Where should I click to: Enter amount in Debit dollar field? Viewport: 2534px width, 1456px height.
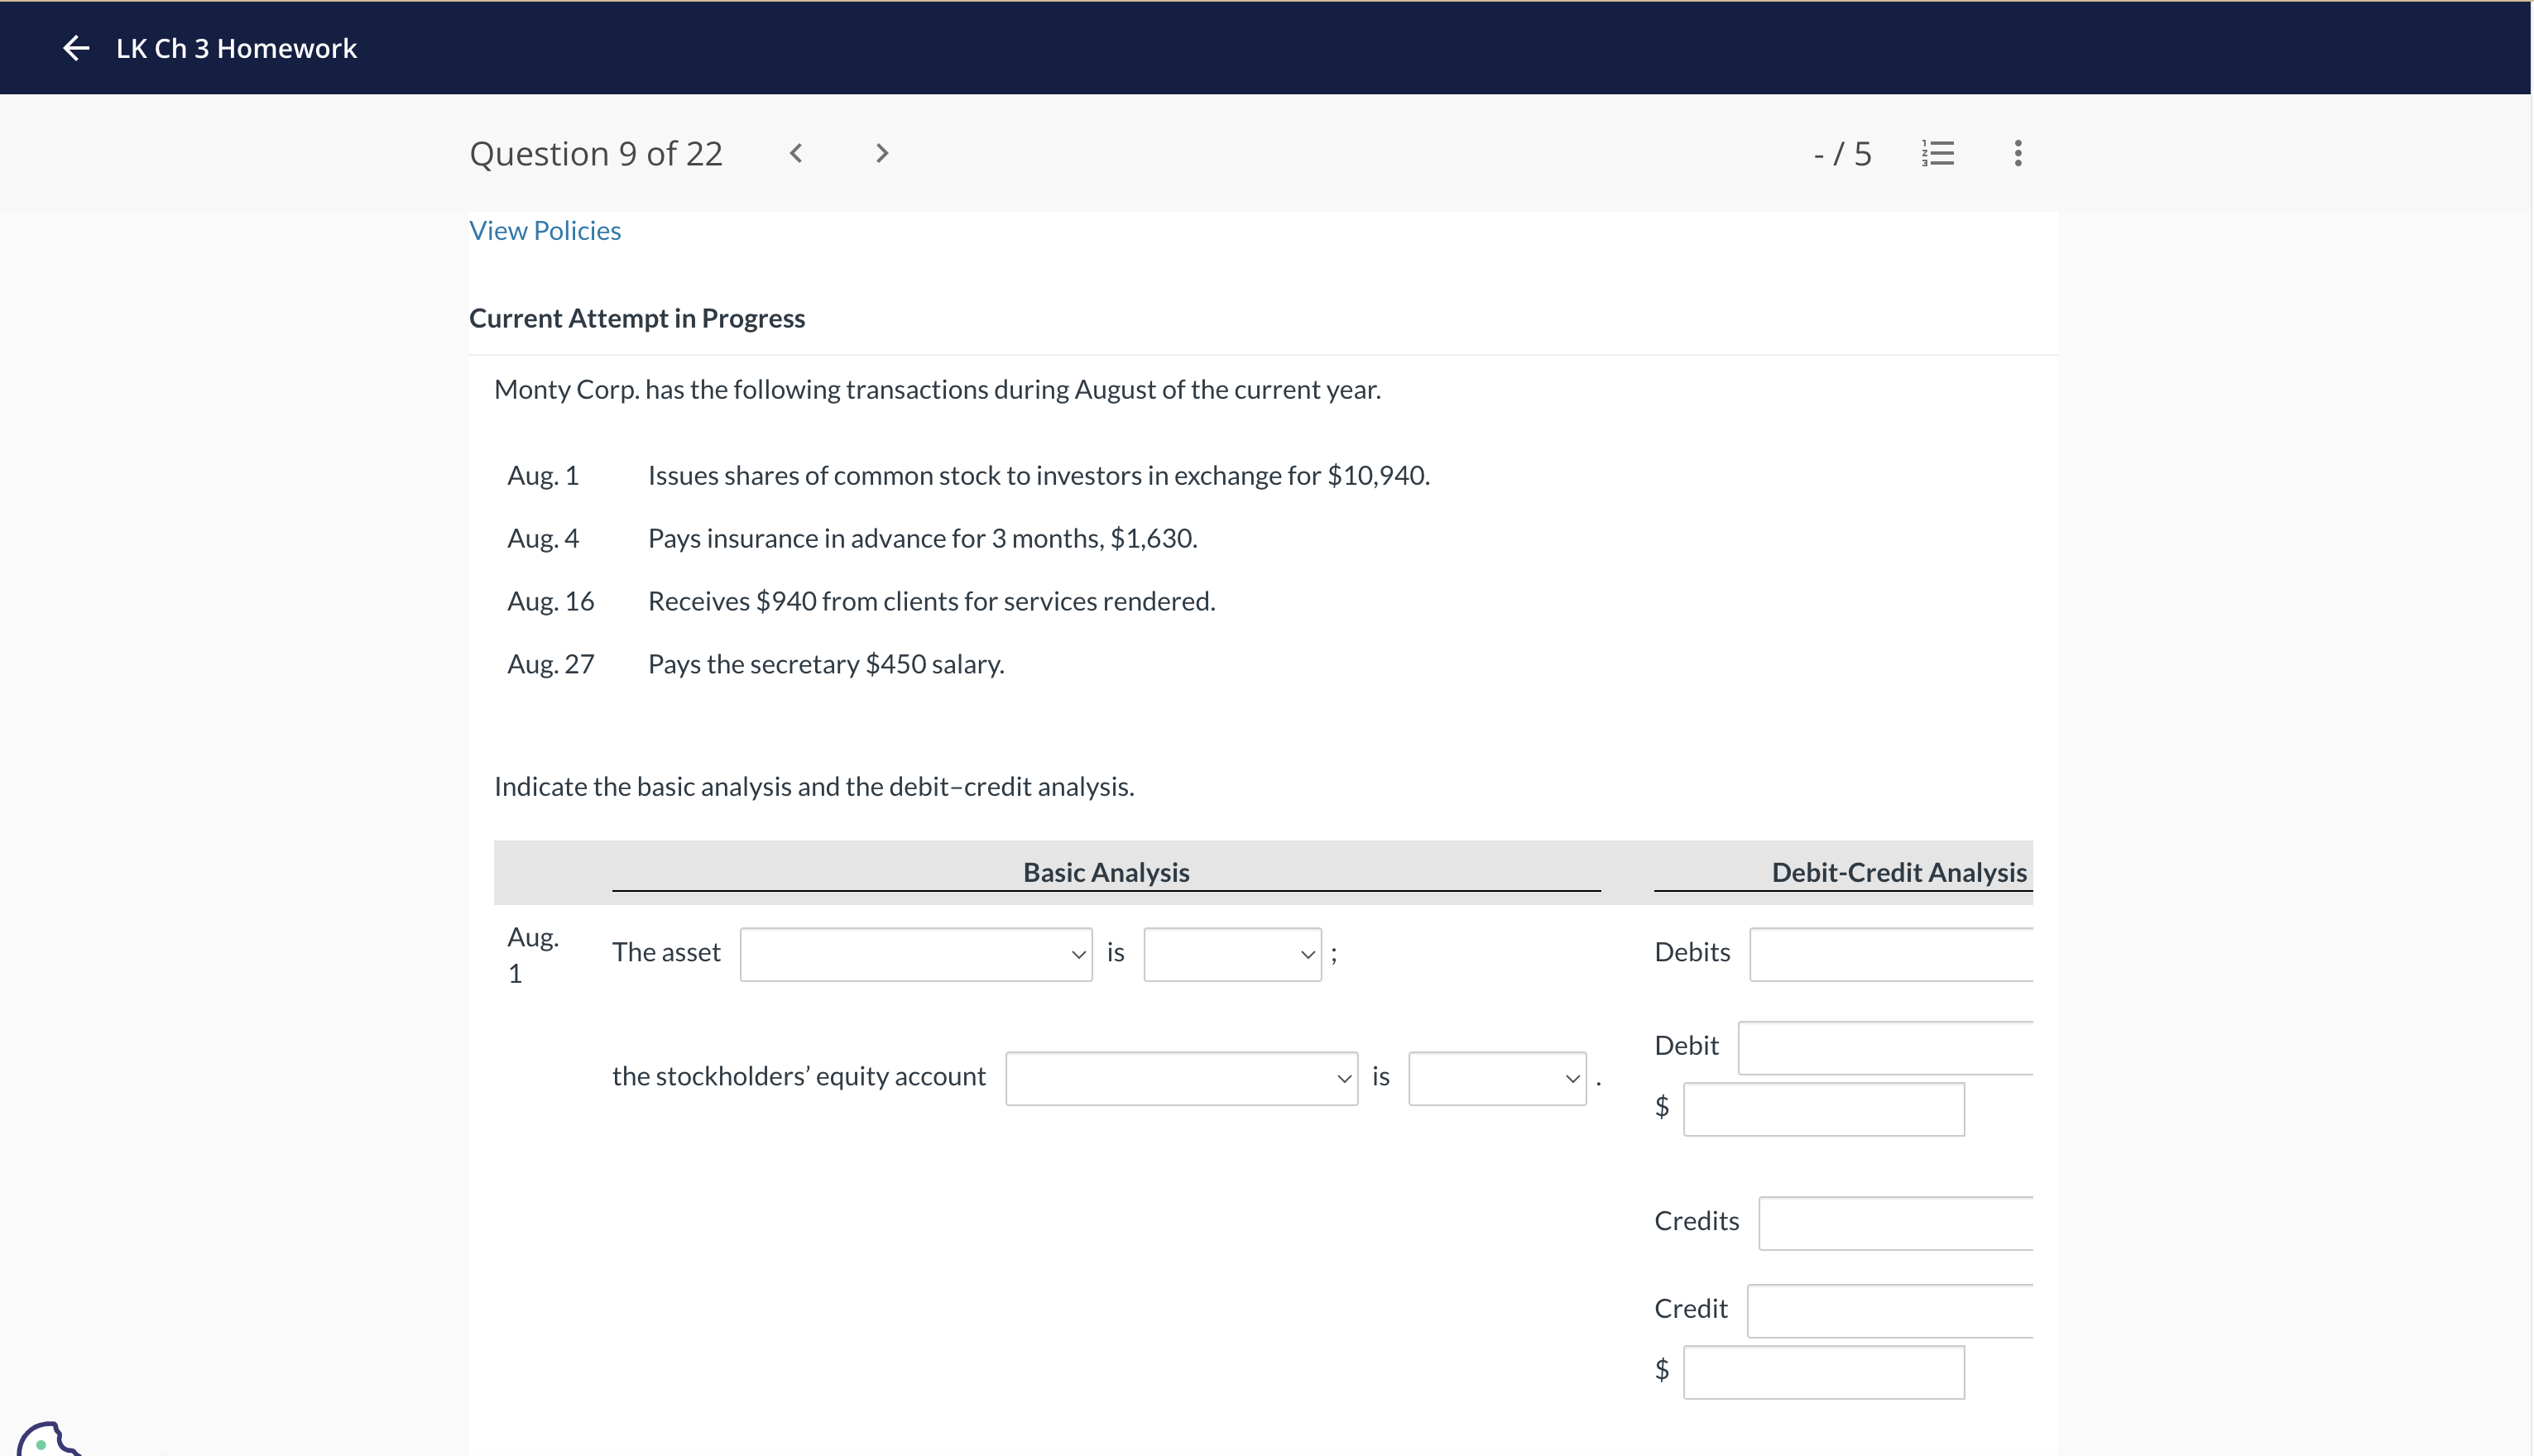coord(1822,1108)
